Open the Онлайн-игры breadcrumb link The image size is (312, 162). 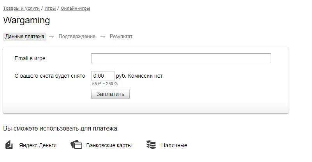coord(75,8)
